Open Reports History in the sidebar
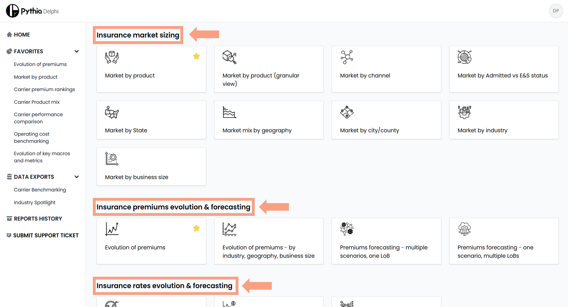 point(38,219)
